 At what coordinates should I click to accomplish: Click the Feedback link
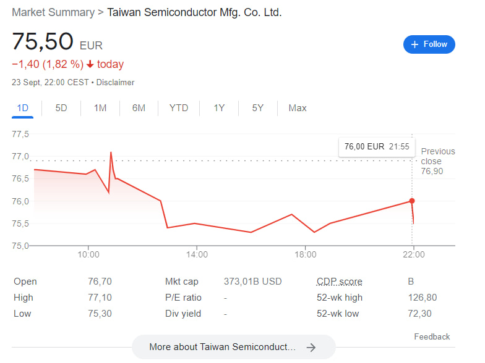432,336
